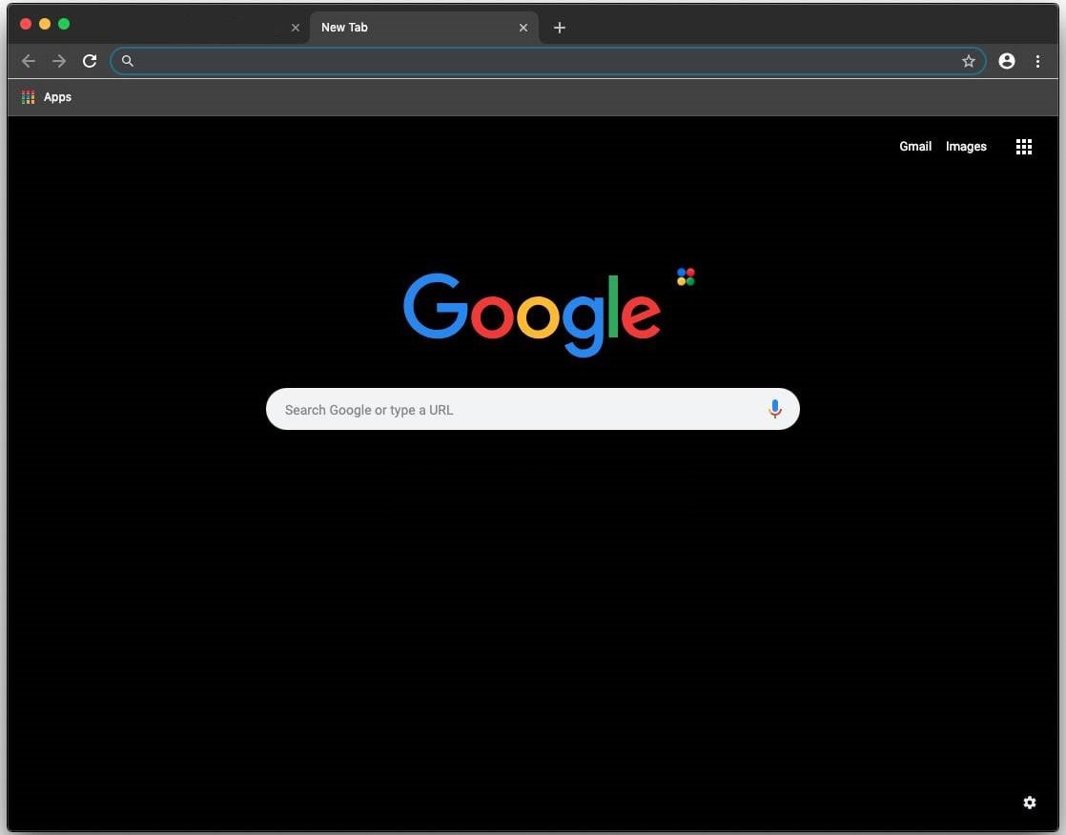Viewport: 1066px width, 835px height.
Task: Open the Google apps grid
Action: 1024,147
